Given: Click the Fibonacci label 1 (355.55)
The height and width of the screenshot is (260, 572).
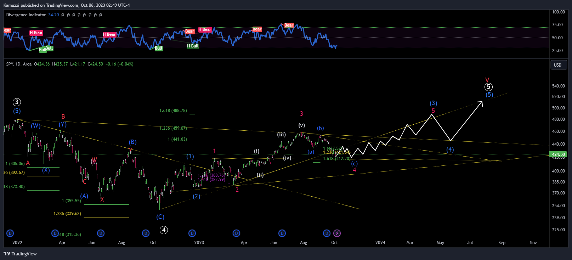Looking at the screenshot, I should pos(72,201).
